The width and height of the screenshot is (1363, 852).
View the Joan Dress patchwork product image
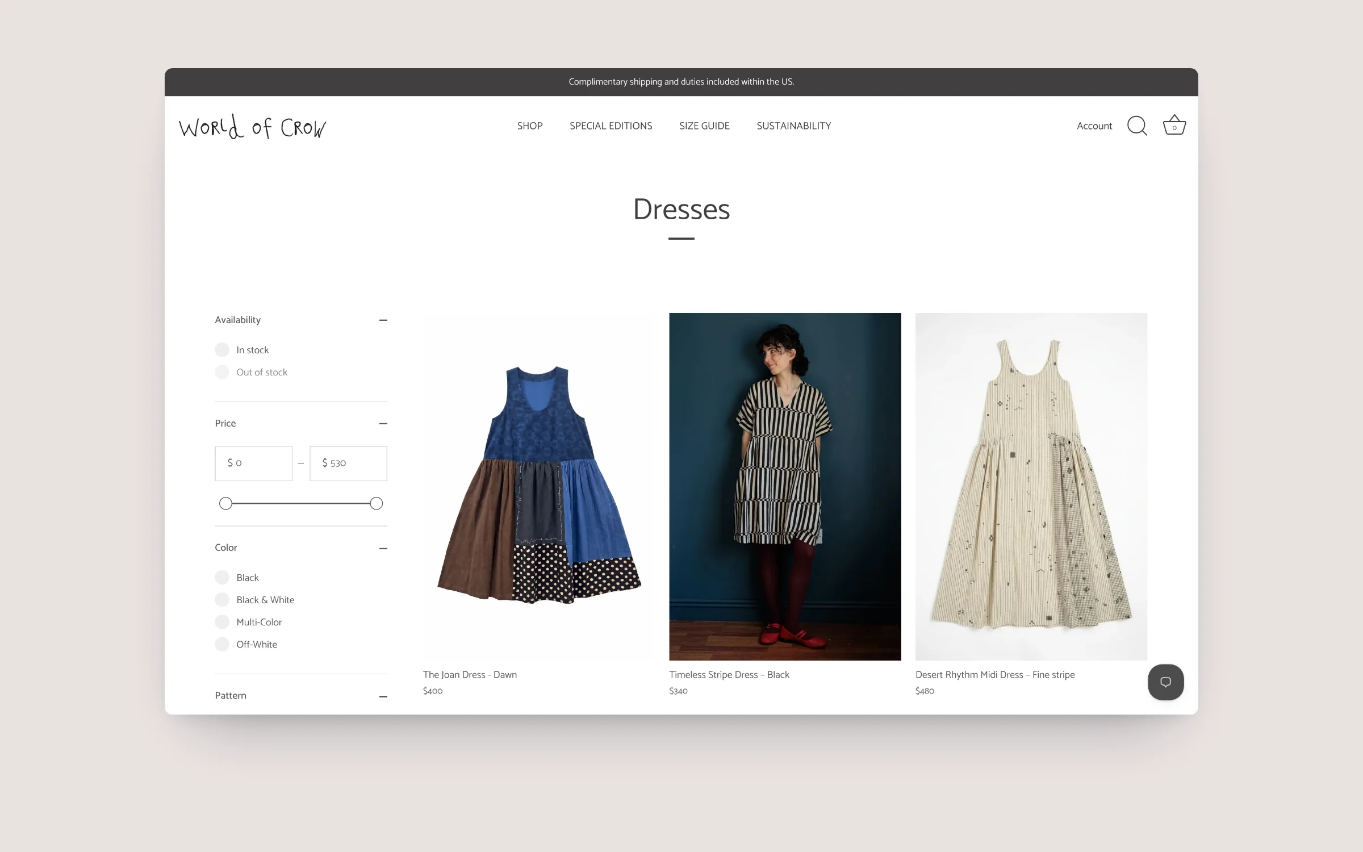[538, 486]
